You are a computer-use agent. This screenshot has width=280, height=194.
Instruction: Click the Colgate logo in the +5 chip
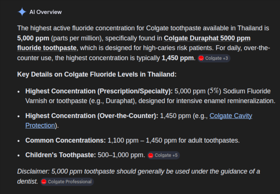151,155
